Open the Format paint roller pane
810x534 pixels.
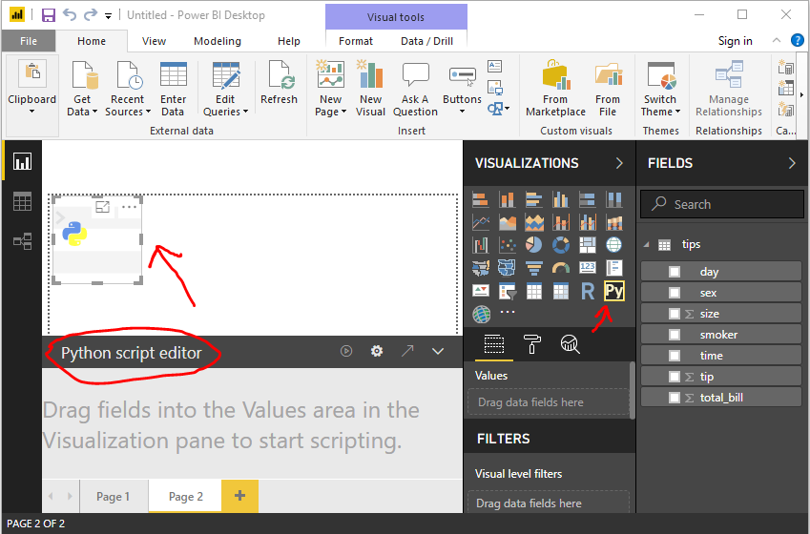coord(532,344)
